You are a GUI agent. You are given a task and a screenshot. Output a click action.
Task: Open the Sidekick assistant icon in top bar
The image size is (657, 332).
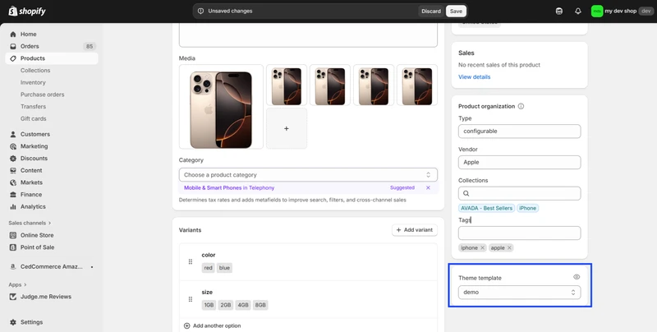tap(559, 12)
